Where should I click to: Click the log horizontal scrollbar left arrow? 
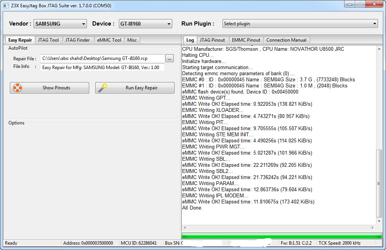(x=185, y=227)
